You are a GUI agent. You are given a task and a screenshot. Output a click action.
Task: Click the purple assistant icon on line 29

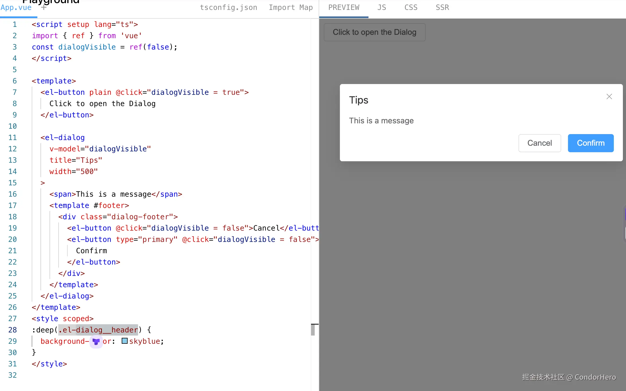[x=96, y=341]
